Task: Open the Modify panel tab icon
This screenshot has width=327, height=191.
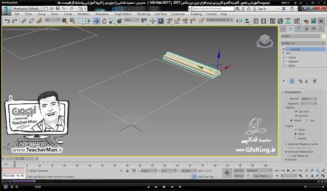Action: [291, 29]
